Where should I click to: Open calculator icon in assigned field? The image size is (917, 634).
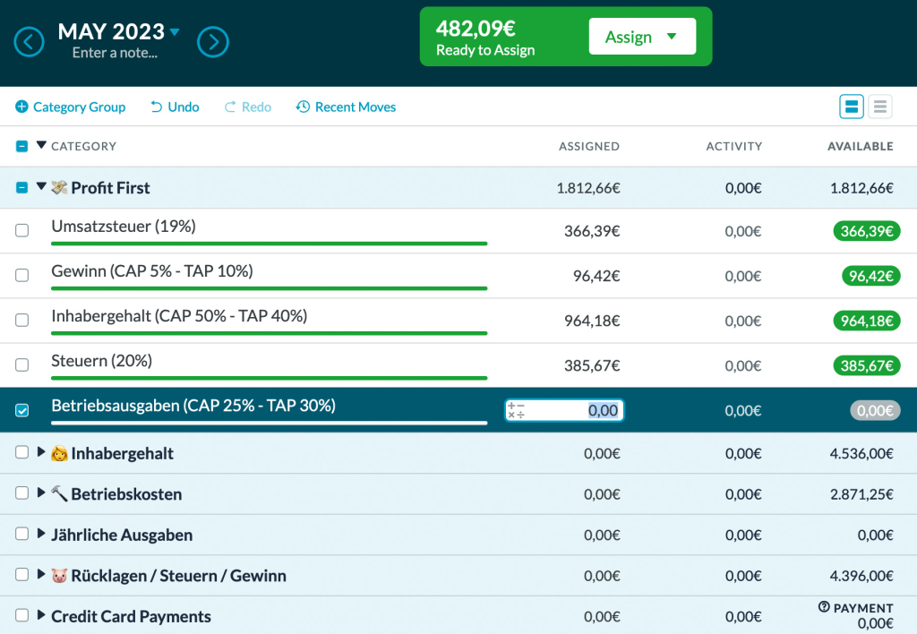[516, 410]
